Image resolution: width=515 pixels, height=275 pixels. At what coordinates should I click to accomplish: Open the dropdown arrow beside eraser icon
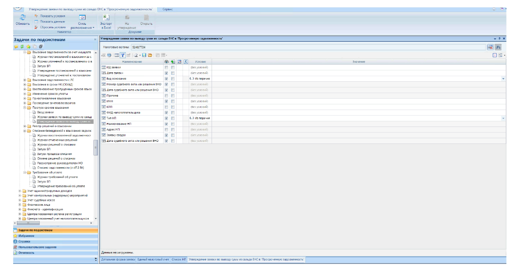[x=140, y=55]
